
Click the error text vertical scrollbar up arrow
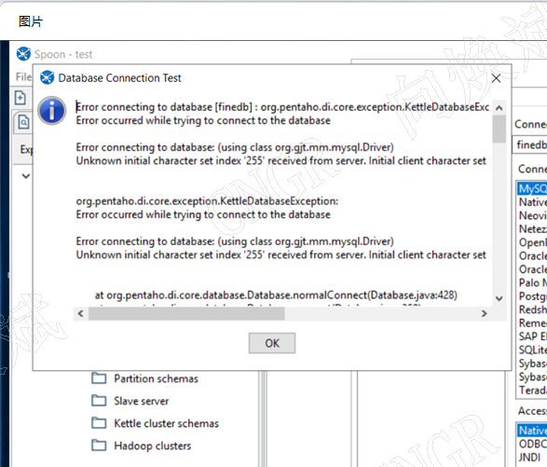(499, 108)
